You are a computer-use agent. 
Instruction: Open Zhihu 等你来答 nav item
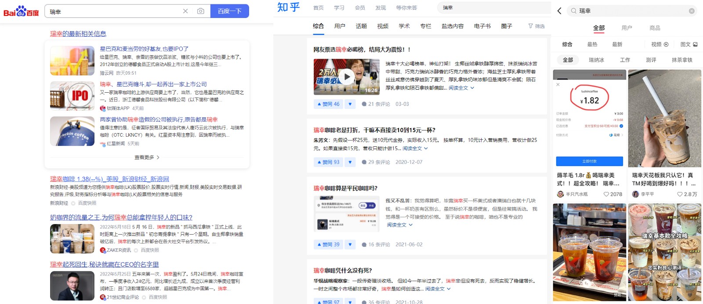click(406, 8)
